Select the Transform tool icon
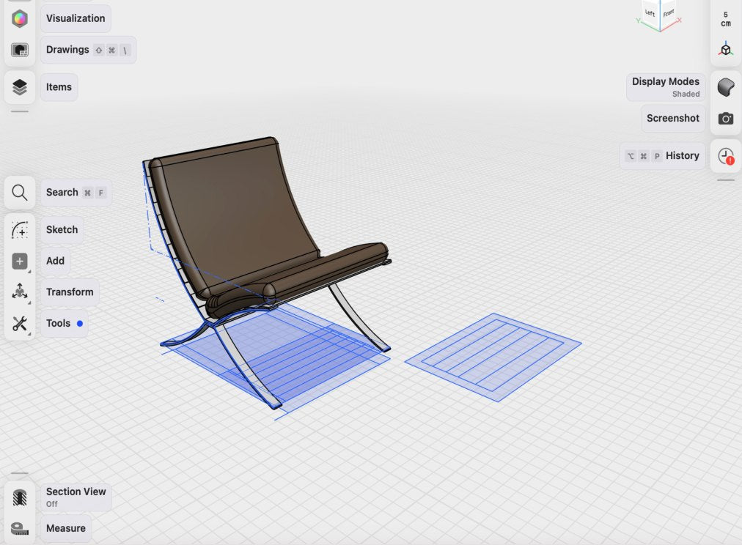The image size is (742, 545). (x=19, y=292)
